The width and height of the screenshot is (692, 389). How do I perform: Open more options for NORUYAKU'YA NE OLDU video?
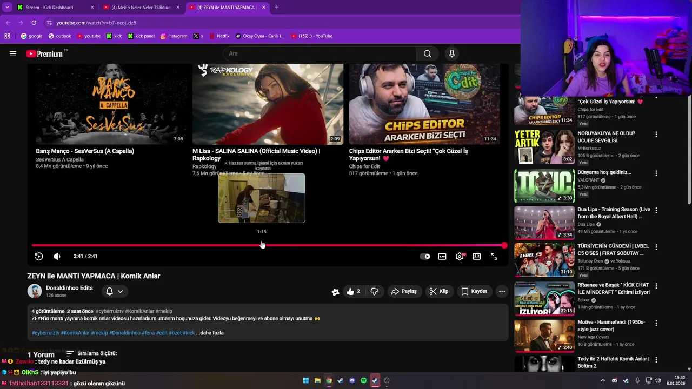pos(656,135)
